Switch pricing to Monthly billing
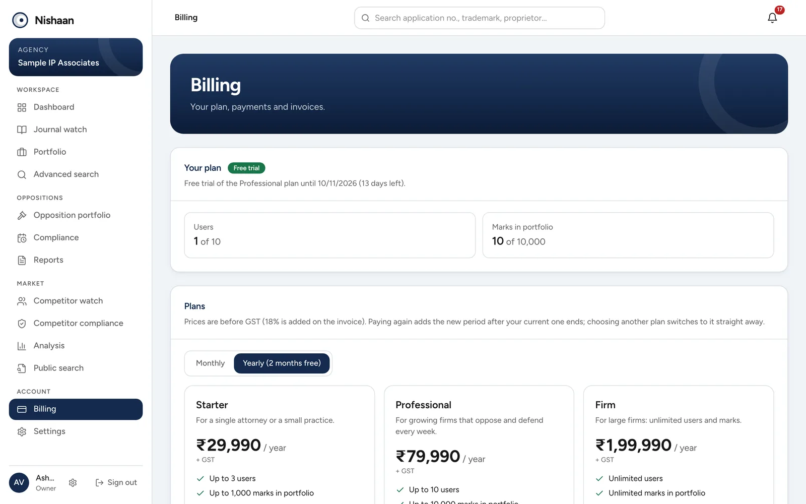This screenshot has height=504, width=806. point(210,363)
